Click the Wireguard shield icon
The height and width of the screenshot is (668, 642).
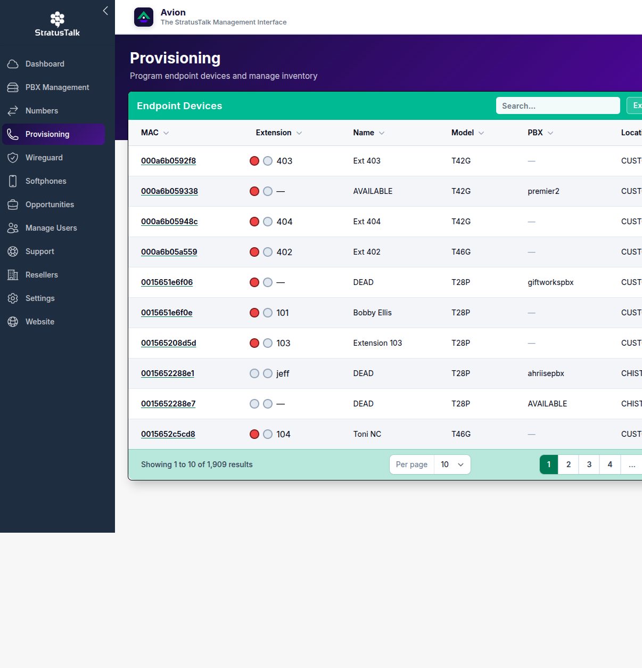click(x=13, y=158)
